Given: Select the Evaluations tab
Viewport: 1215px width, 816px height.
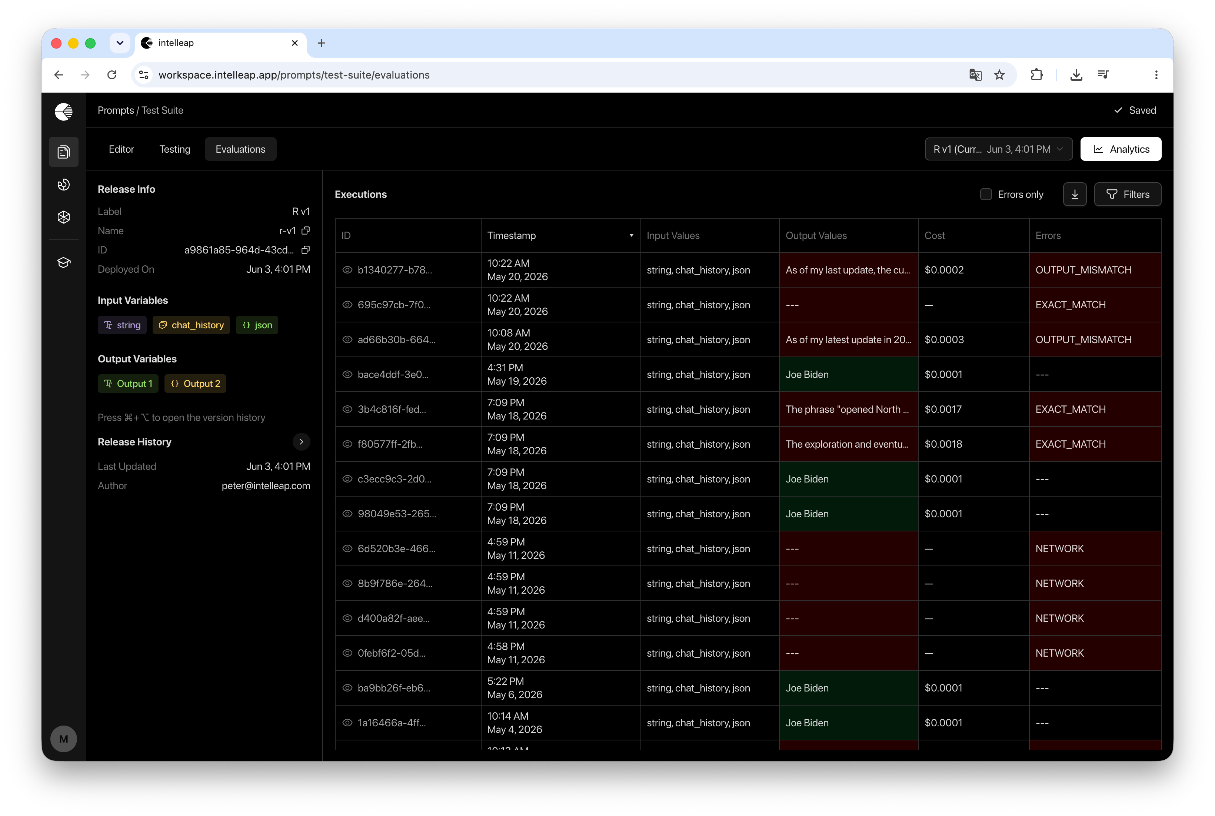Looking at the screenshot, I should (240, 149).
